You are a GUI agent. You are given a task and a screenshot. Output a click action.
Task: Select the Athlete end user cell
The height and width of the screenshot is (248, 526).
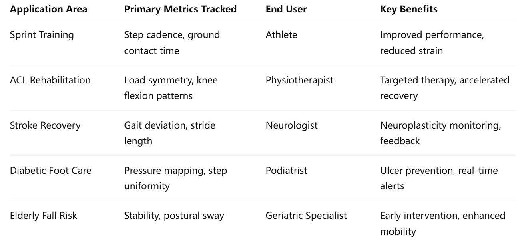point(281,35)
